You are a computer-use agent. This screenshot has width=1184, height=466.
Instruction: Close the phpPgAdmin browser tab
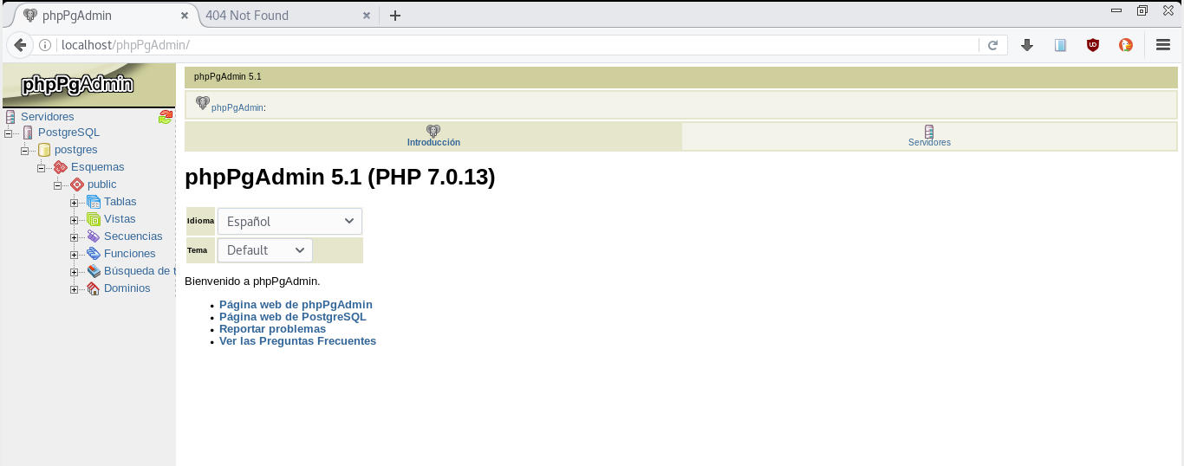click(x=185, y=16)
